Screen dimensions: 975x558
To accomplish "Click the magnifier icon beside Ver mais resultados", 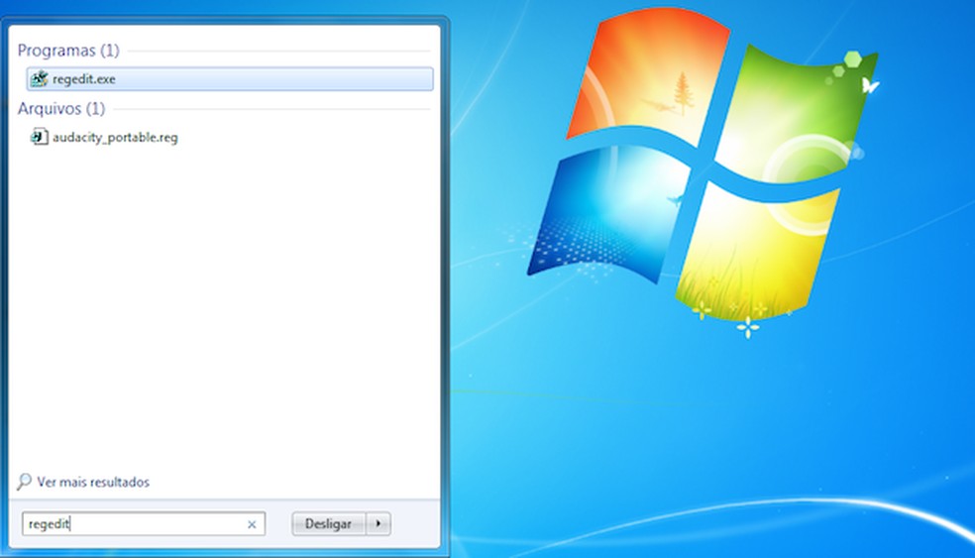I will [24, 482].
